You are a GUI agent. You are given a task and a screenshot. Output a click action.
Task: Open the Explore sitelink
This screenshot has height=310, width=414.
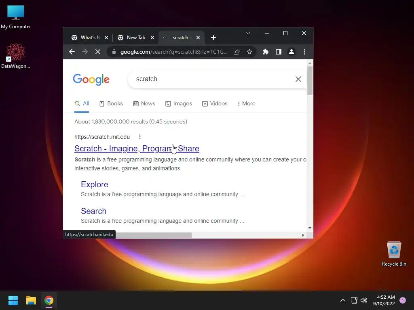95,184
